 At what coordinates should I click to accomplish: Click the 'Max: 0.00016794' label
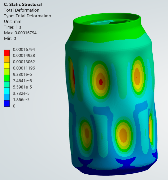20,33
